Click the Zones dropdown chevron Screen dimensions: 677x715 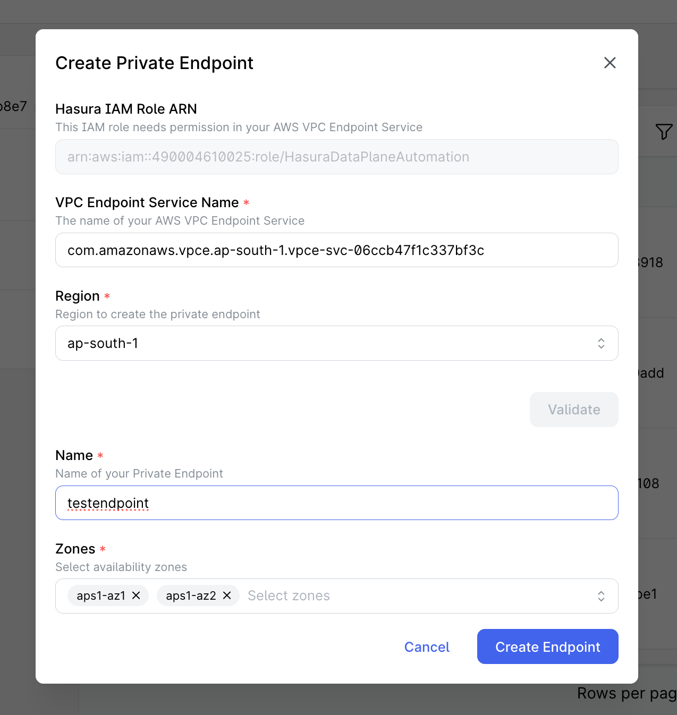click(x=601, y=596)
